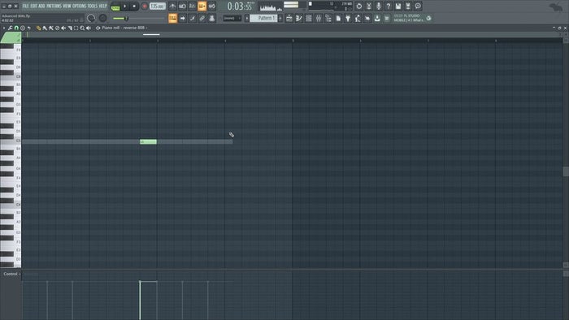This screenshot has height=320, width=569.
Task: Click the microphone one-click recording icon
Action: click(379, 6)
